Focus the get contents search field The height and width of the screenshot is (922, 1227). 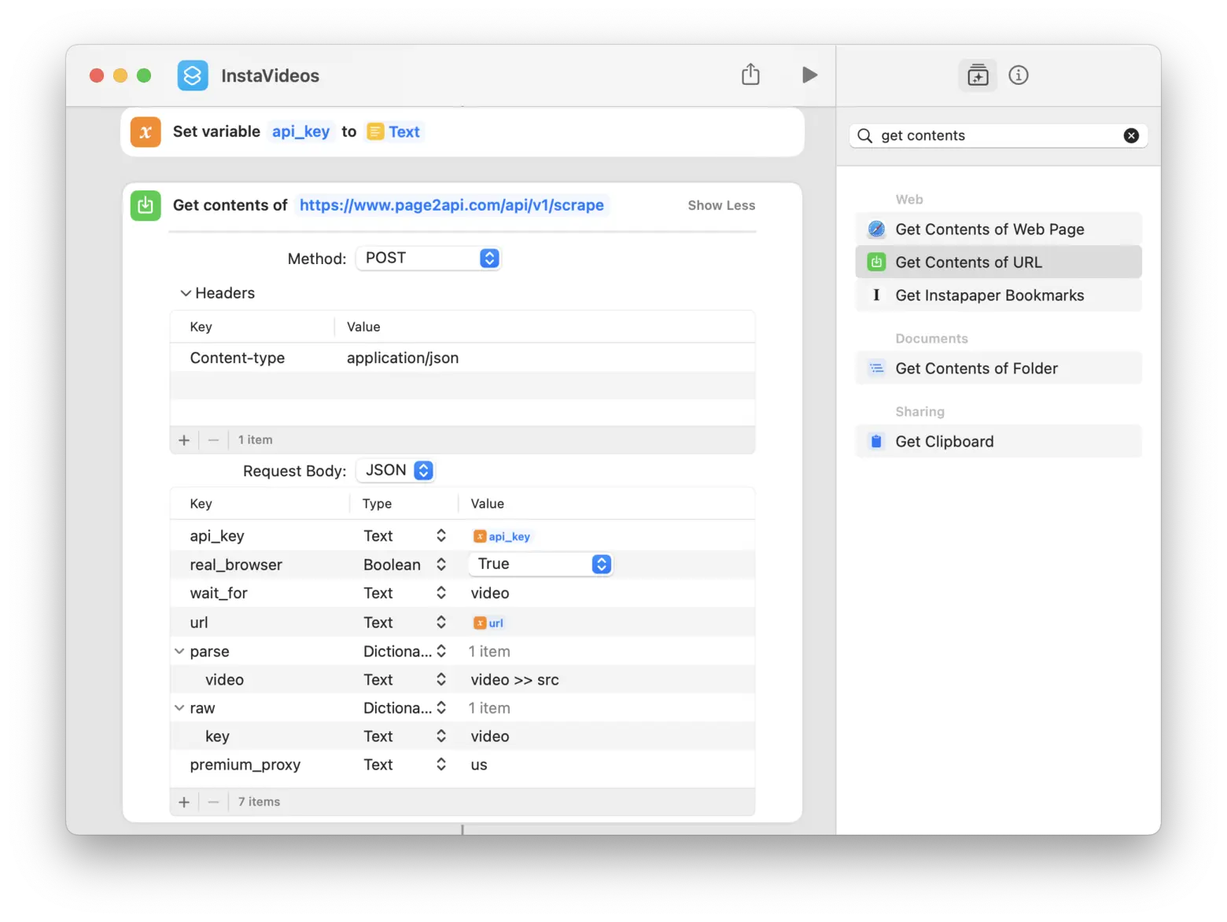tap(999, 135)
